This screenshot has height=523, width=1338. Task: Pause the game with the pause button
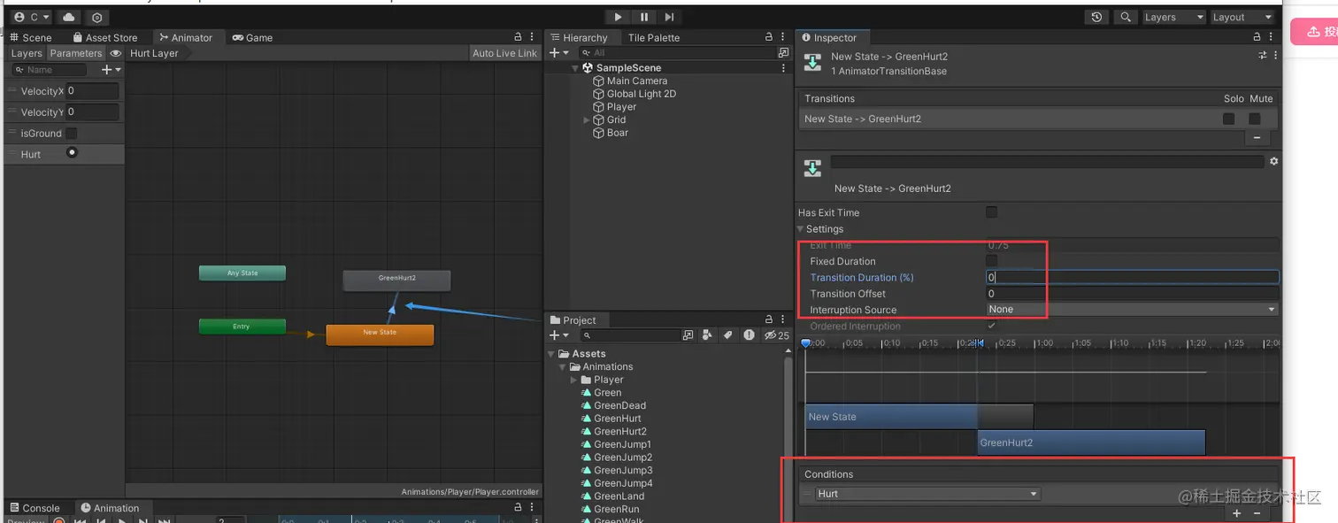click(x=643, y=17)
